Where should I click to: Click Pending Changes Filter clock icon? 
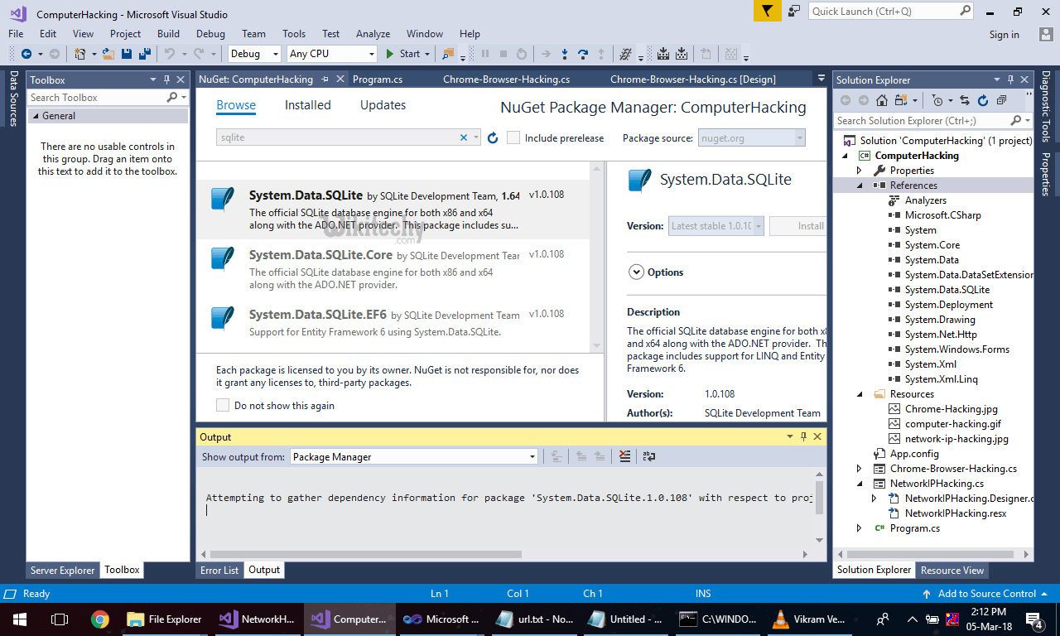coord(937,100)
